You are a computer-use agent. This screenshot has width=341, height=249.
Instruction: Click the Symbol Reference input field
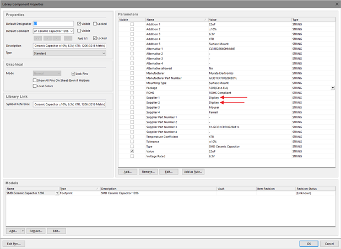(x=69, y=104)
